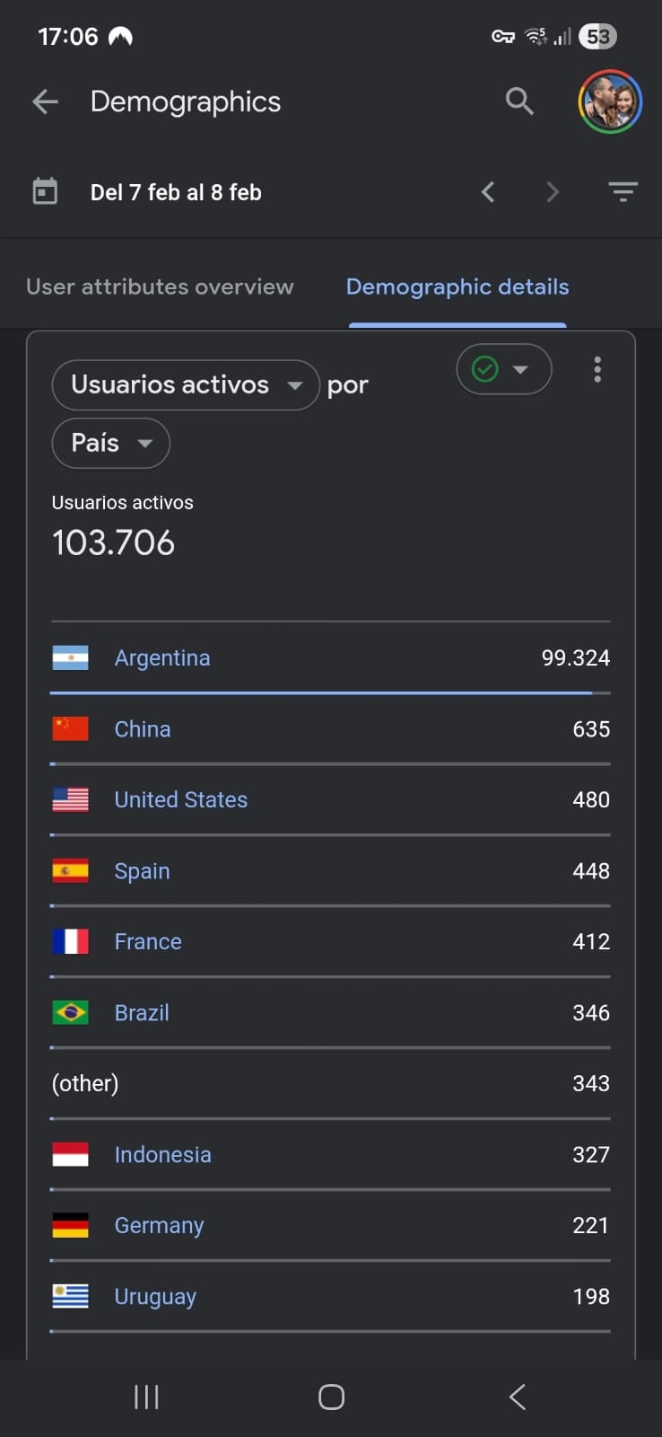Screen dimensions: 662x1437
Task: Open the United States country link
Action: (x=180, y=799)
